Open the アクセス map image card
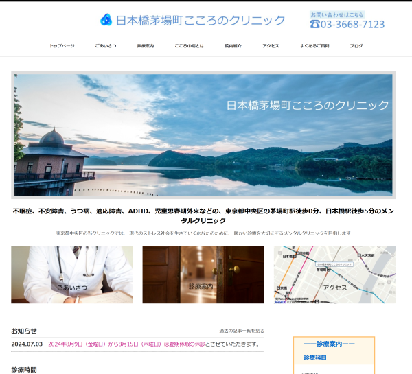The height and width of the screenshot is (374, 412). click(x=334, y=274)
